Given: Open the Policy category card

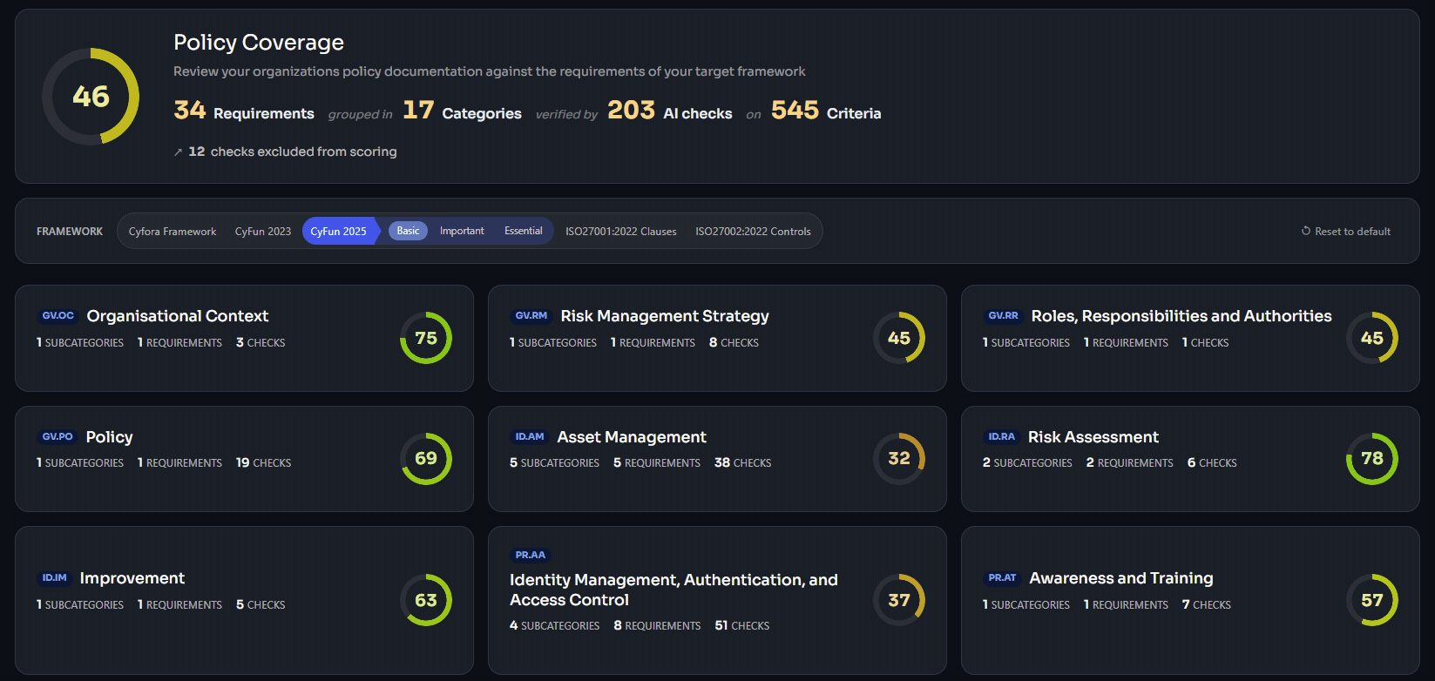Looking at the screenshot, I should (244, 459).
